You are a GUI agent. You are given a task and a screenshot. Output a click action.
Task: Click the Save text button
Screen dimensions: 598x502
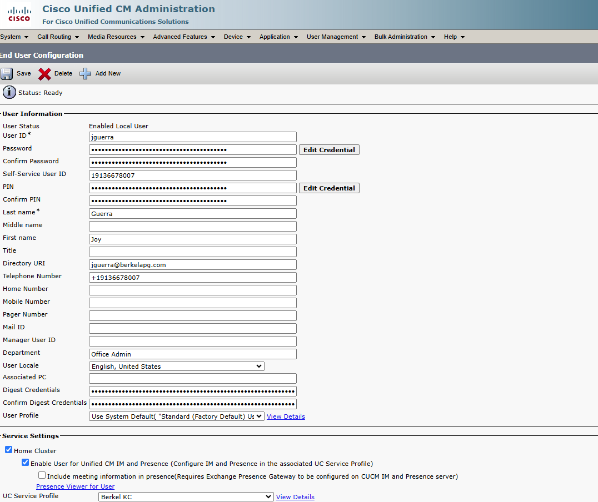(x=24, y=73)
